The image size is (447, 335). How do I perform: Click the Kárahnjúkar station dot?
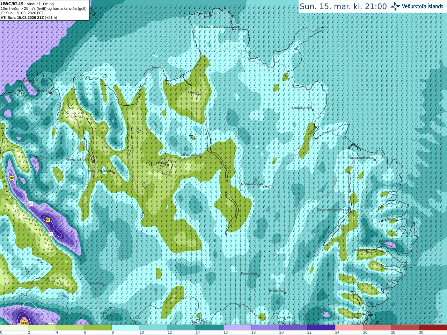coord(259,276)
